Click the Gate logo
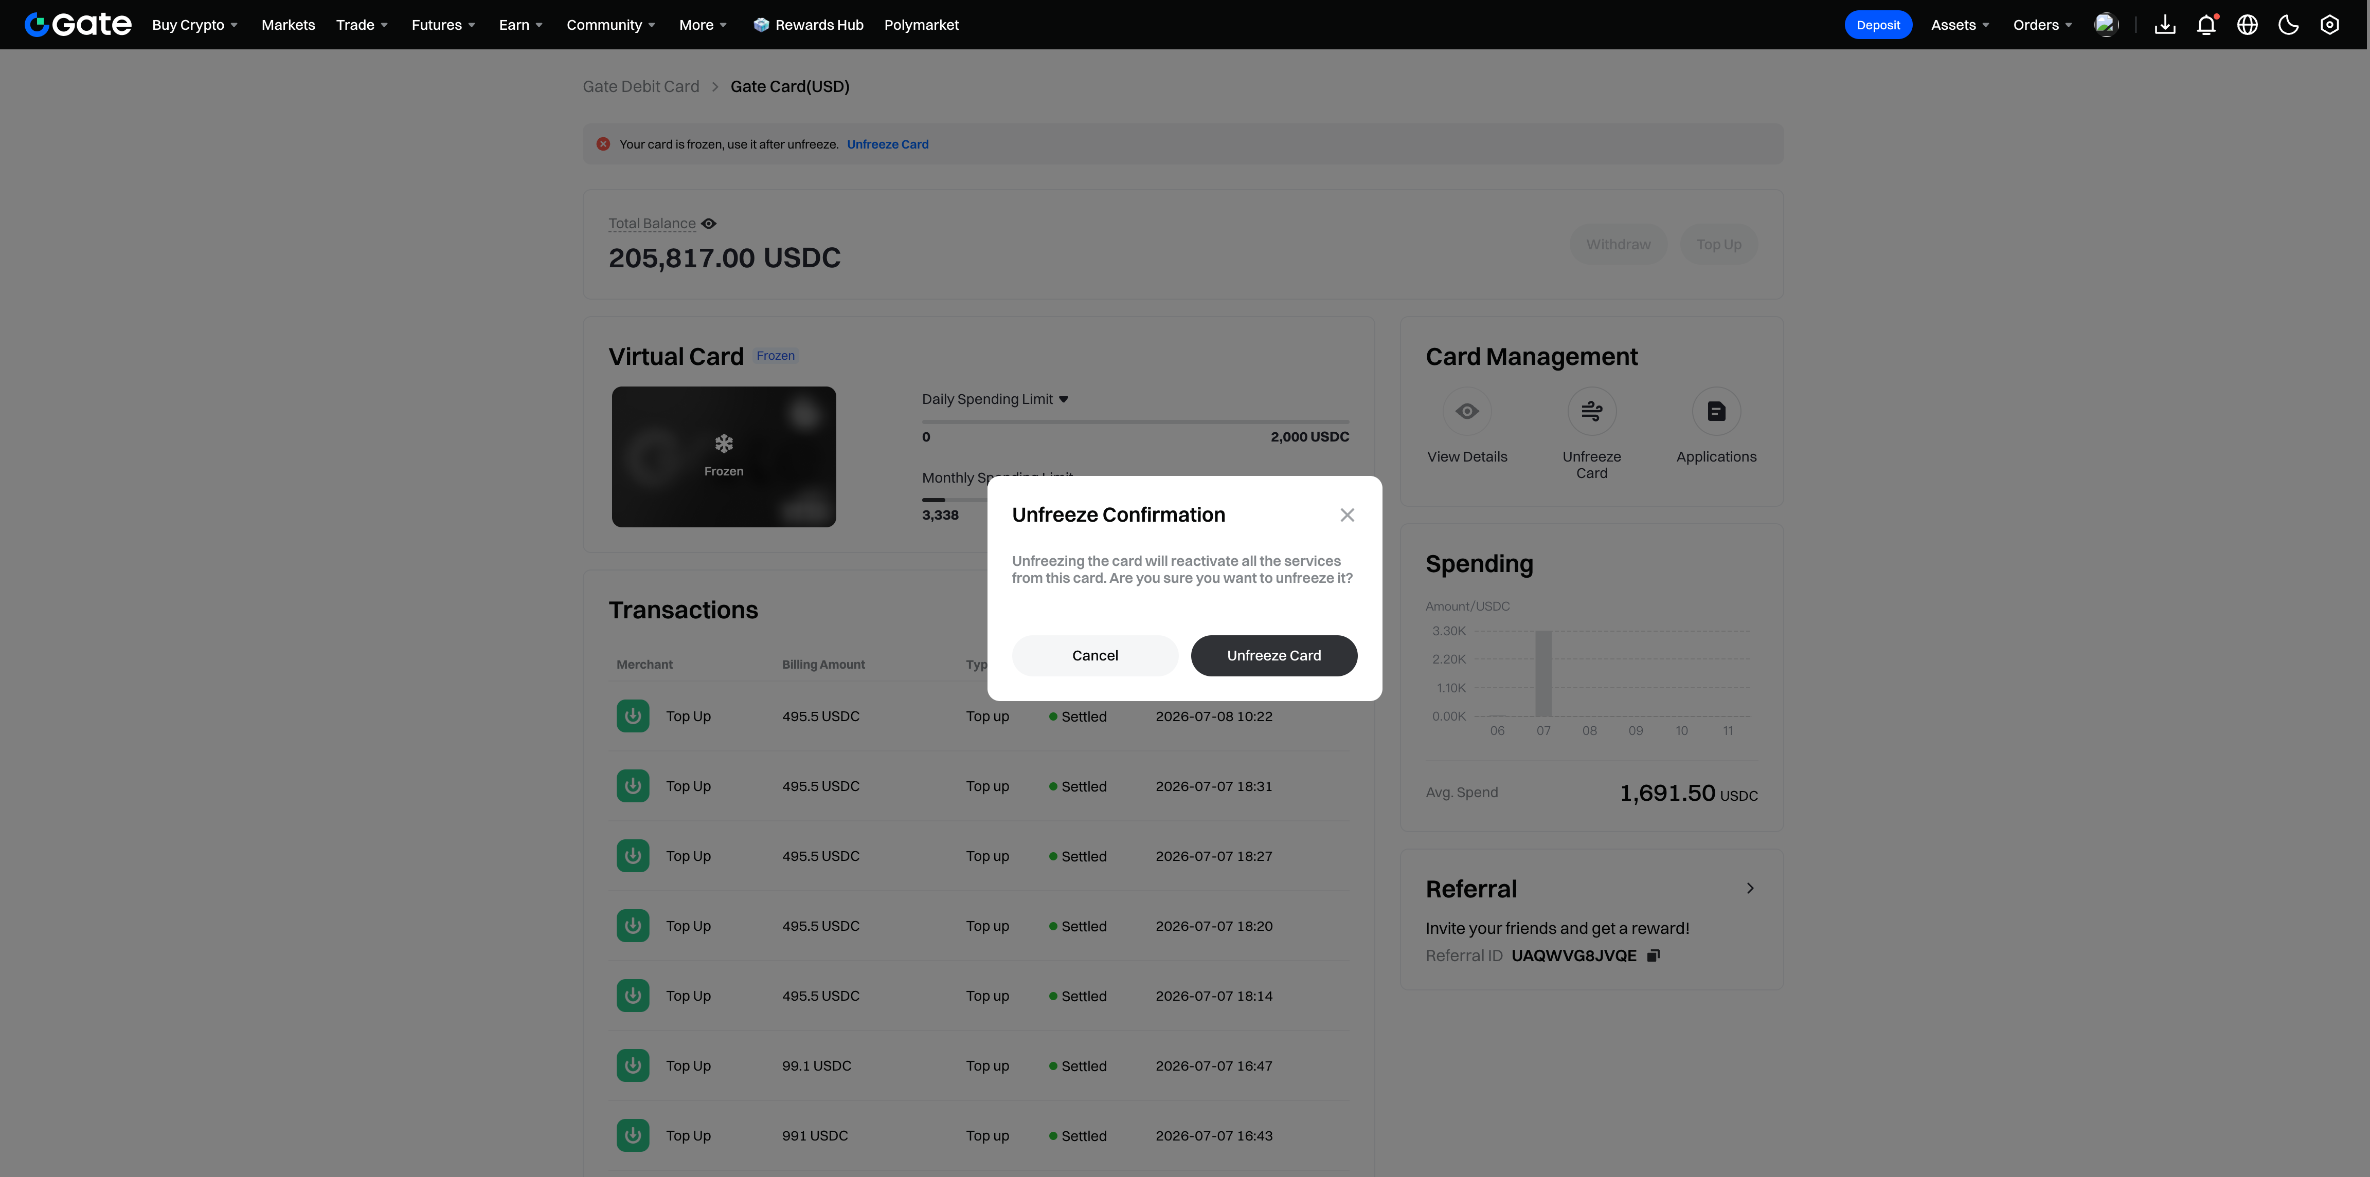 pyautogui.click(x=78, y=25)
